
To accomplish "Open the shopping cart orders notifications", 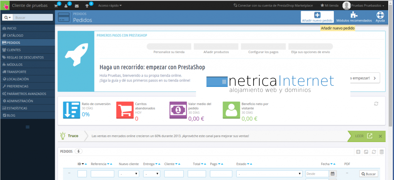I will click(x=56, y=5).
